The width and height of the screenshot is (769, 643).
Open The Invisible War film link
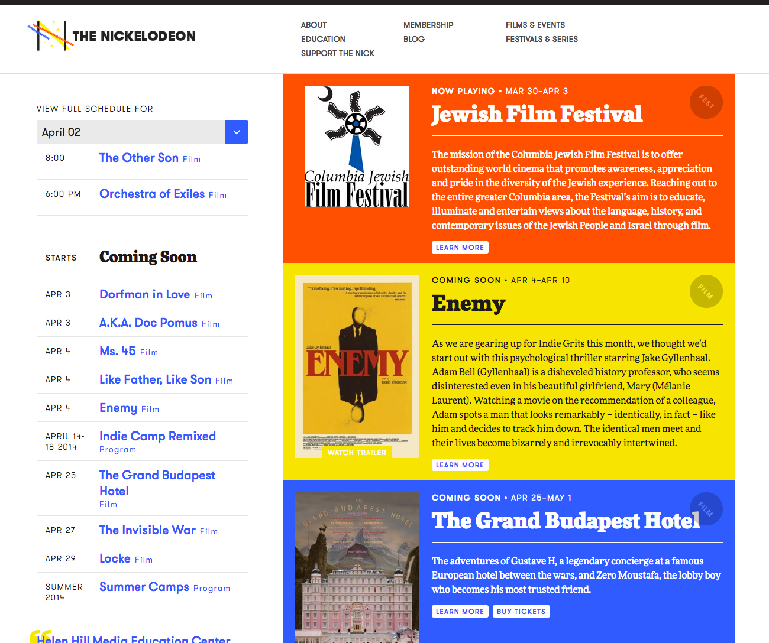click(147, 530)
